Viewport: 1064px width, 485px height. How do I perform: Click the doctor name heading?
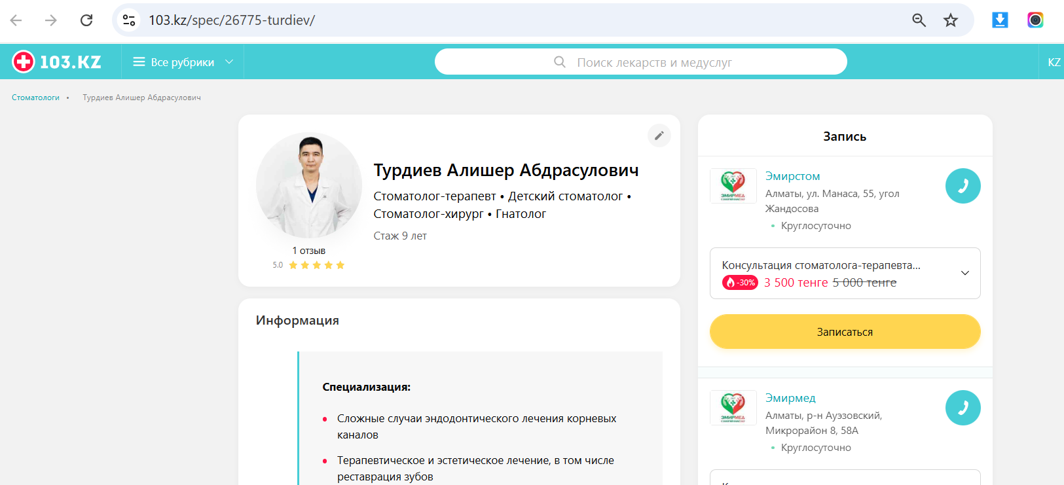[506, 170]
